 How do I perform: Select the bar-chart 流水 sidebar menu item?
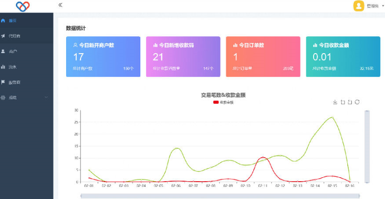point(13,67)
